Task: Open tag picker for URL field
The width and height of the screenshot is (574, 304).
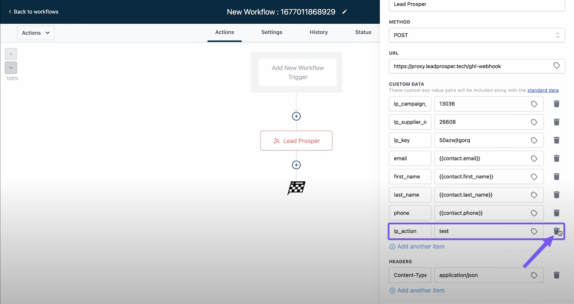Action: (556, 66)
